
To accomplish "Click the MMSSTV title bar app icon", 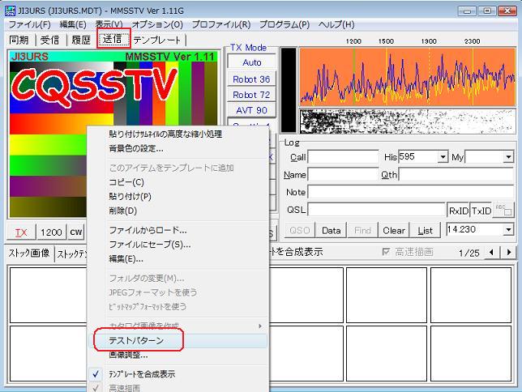I will 10,11.
